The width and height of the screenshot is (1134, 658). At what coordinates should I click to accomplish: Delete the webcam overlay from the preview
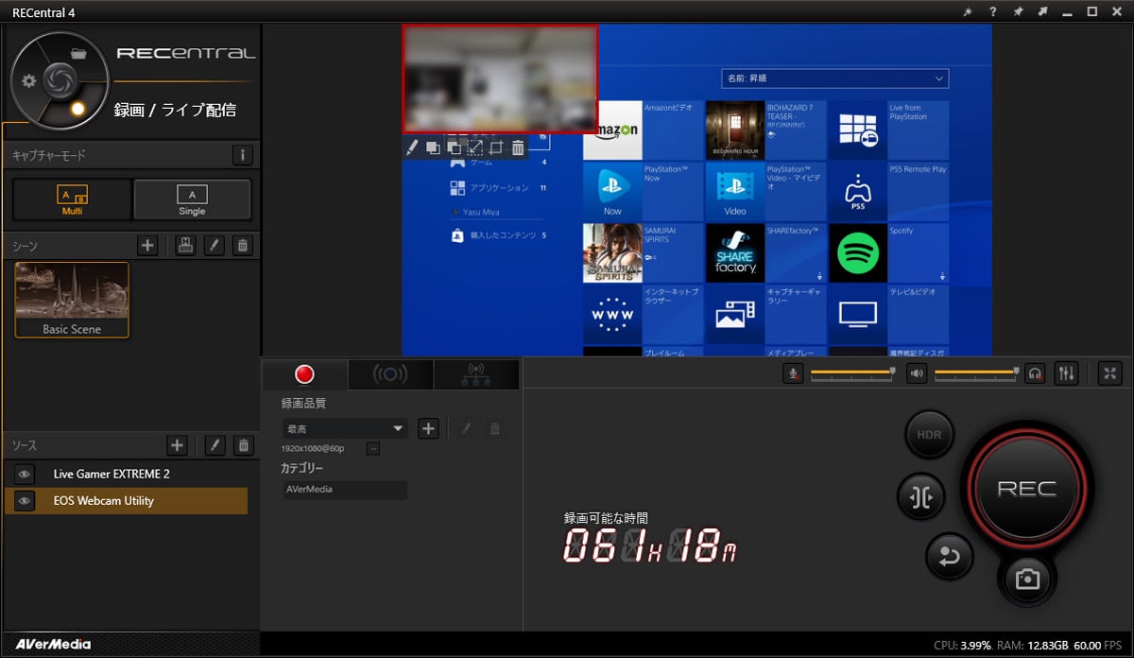tap(518, 147)
